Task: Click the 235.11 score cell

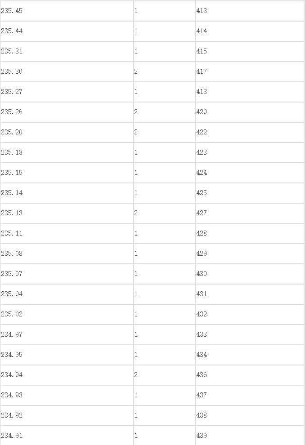Action: pyautogui.click(x=67, y=234)
